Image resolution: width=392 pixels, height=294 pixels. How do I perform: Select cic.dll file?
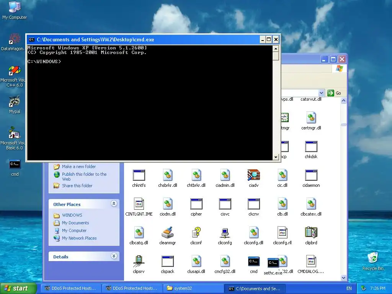pyautogui.click(x=282, y=178)
